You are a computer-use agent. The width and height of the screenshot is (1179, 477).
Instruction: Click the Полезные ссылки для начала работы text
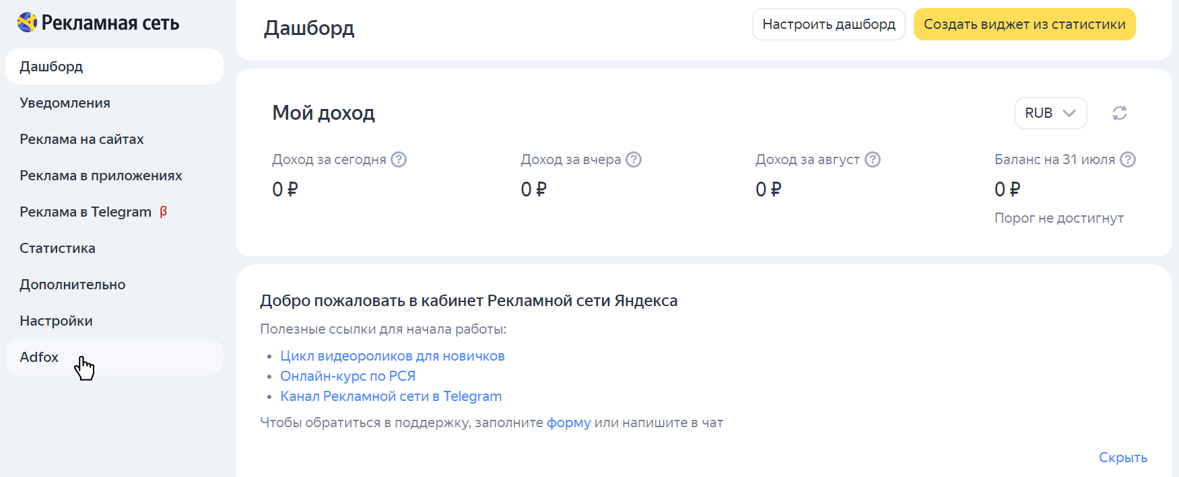pyautogui.click(x=383, y=329)
